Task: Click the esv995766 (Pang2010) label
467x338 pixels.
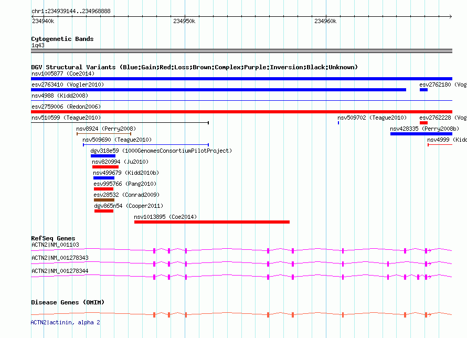Action: tap(125, 184)
